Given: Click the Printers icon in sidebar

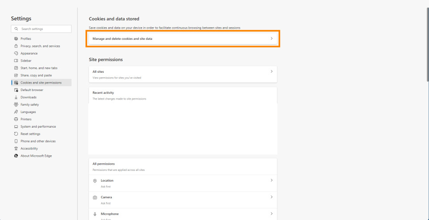Looking at the screenshot, I should [x=16, y=119].
